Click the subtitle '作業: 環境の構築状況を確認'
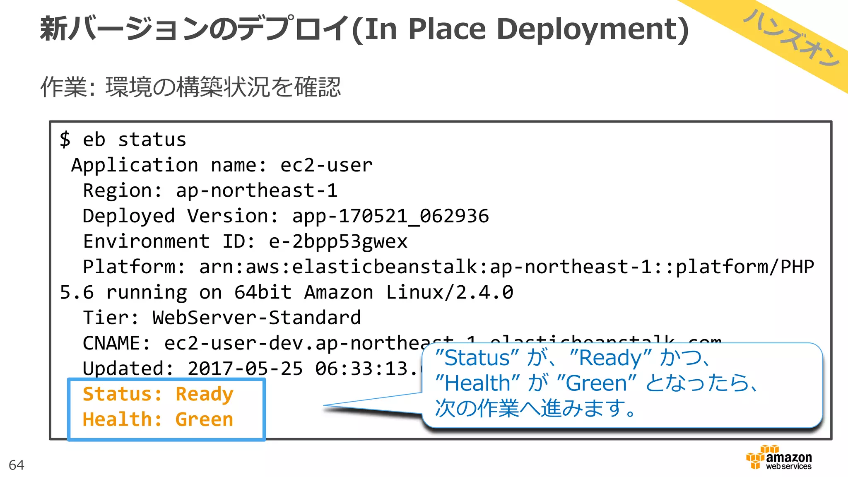The height and width of the screenshot is (477, 848). (x=190, y=87)
